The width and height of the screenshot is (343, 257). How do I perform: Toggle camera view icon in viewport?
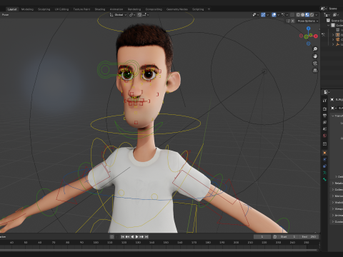click(x=315, y=64)
